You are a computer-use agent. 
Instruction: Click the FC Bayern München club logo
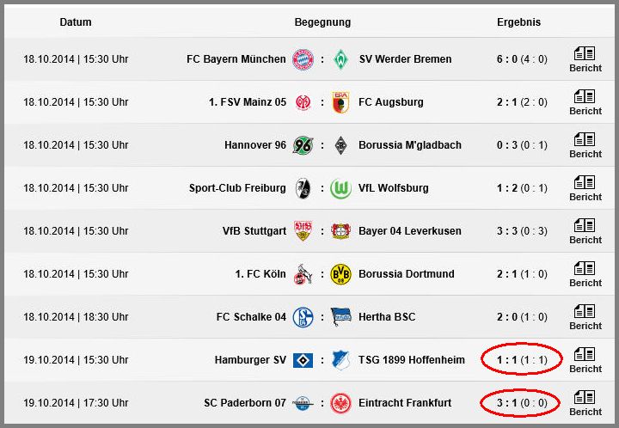tap(303, 59)
